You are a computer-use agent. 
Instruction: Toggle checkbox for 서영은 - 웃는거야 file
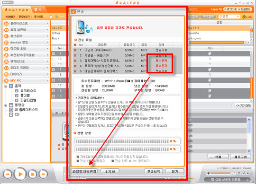[75, 55]
